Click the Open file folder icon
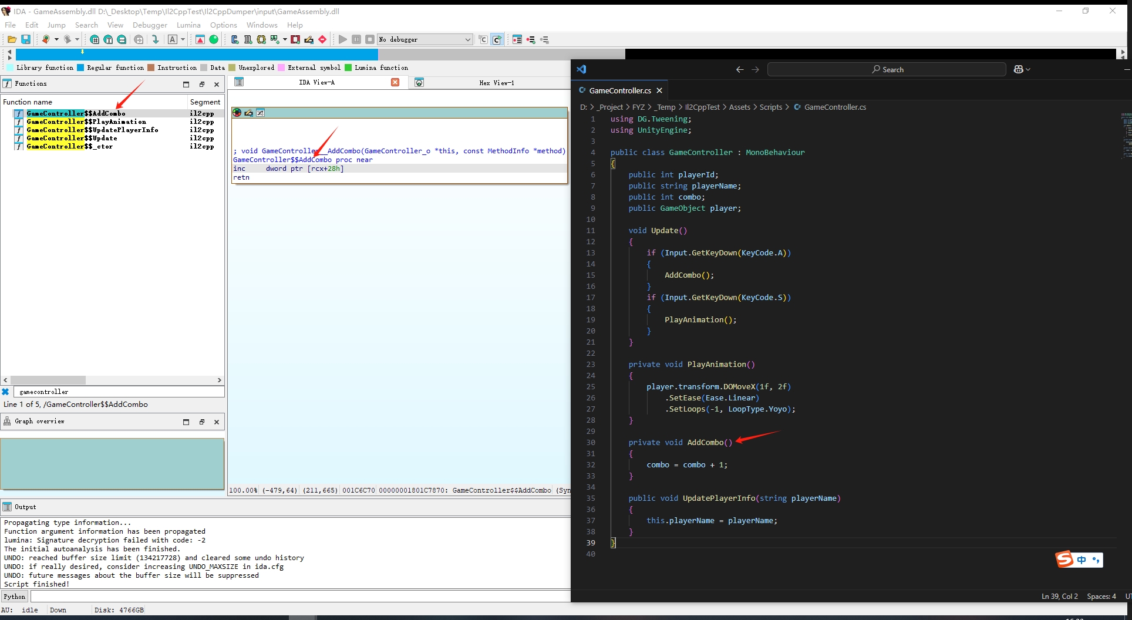 [12, 39]
